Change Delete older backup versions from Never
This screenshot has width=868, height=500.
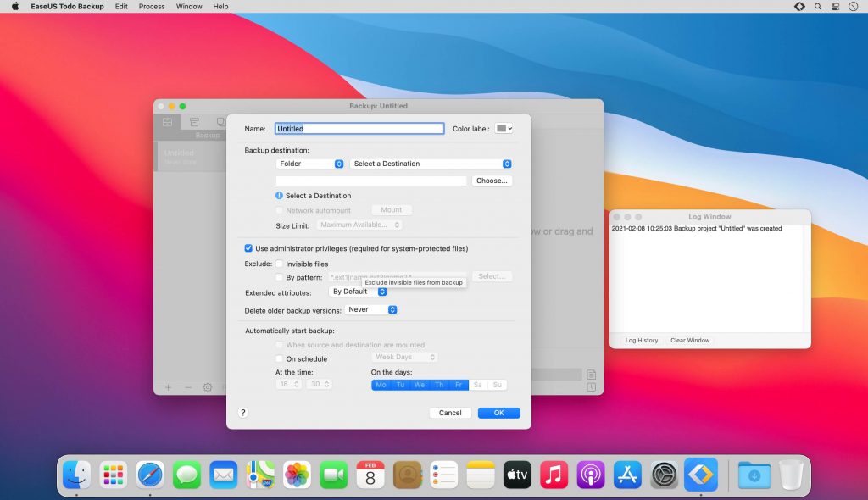(x=370, y=309)
